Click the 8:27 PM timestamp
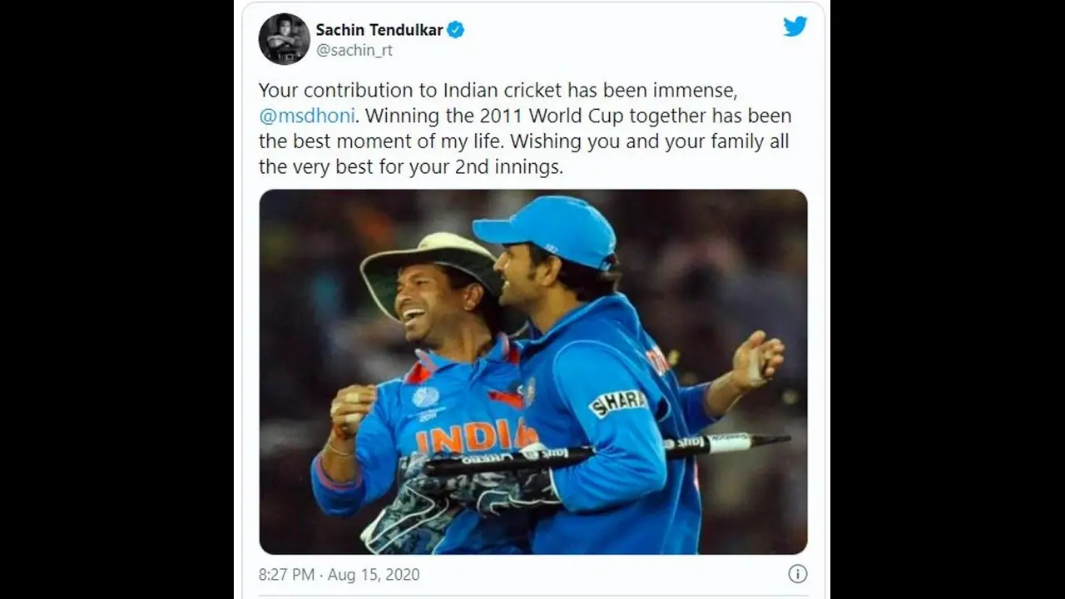 (x=286, y=575)
